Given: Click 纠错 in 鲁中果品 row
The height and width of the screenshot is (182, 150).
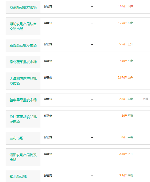Looking at the screenshot, I should coord(145,99).
